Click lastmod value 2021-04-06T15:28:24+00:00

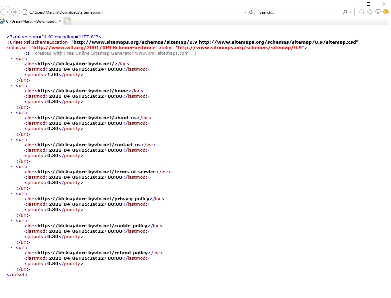[86, 69]
